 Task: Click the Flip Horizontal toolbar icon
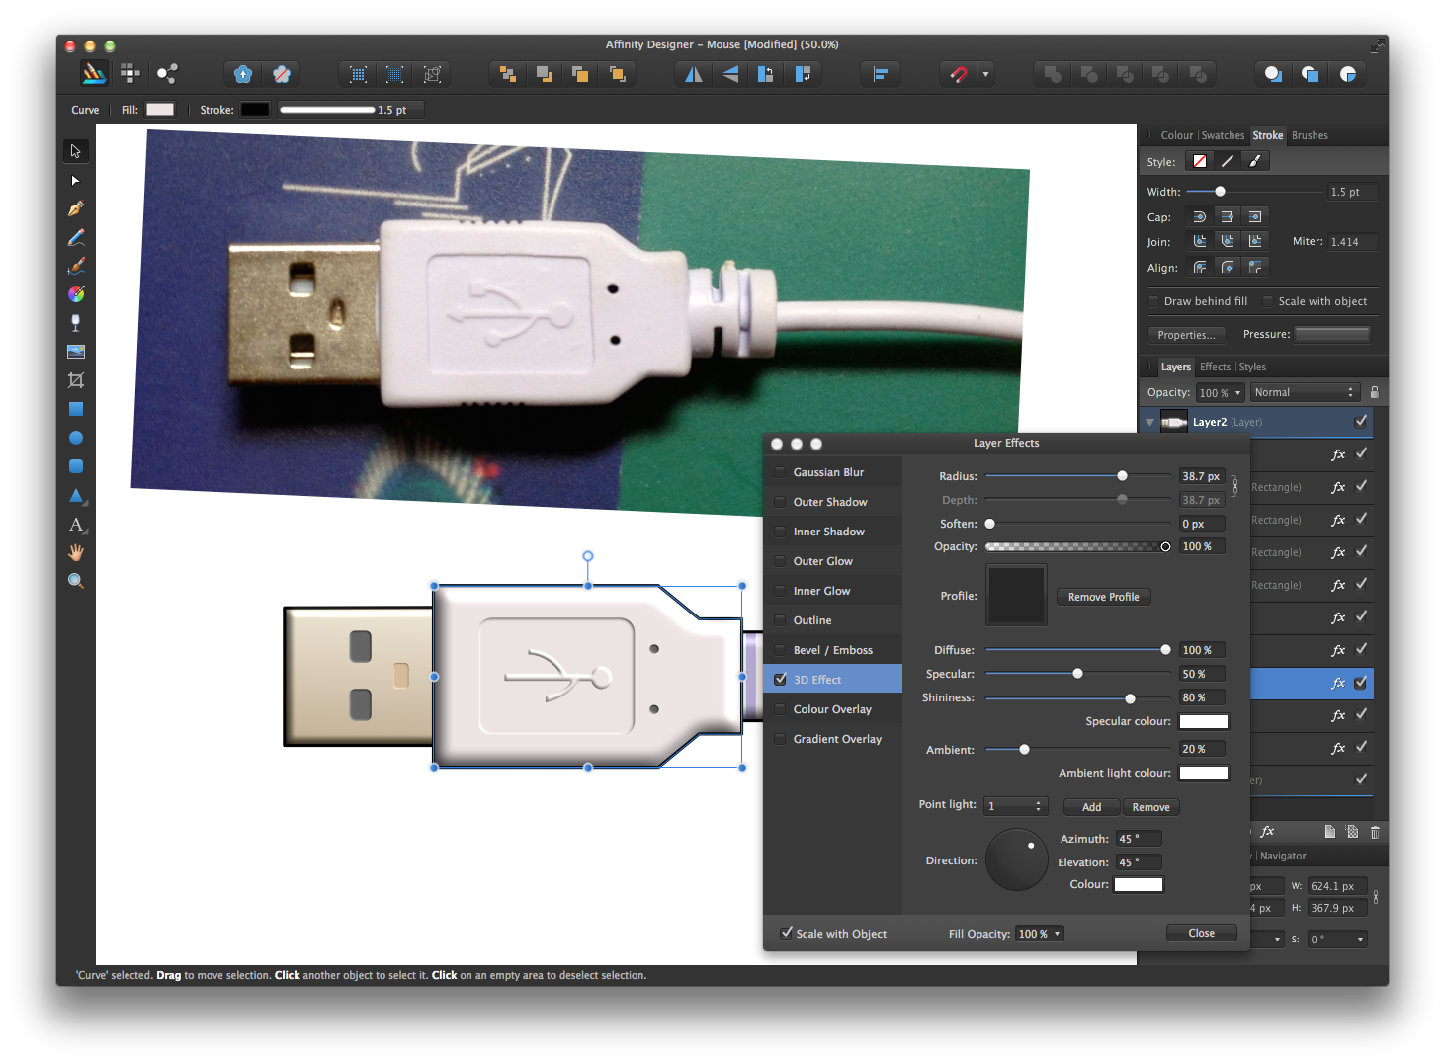tap(694, 74)
